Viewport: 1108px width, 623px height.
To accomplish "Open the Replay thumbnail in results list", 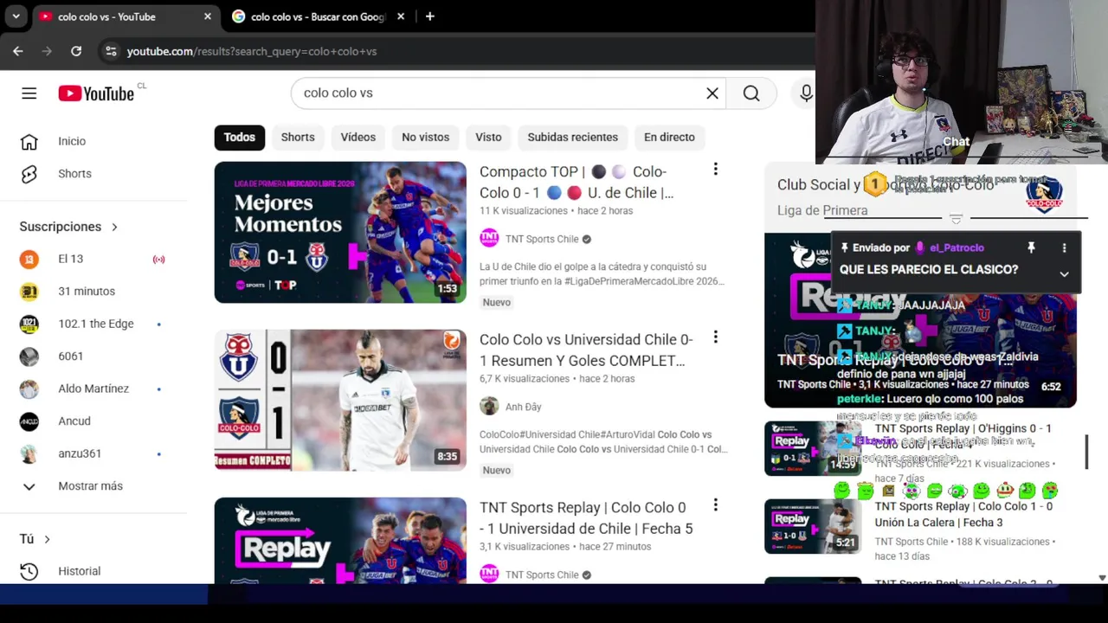I will point(340,540).
